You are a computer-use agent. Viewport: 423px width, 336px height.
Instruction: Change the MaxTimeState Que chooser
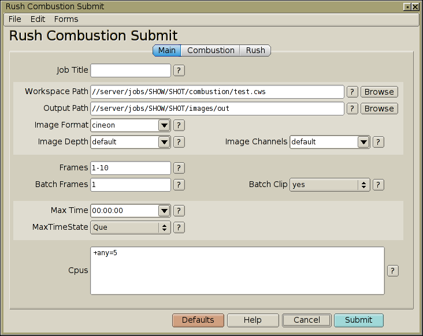pyautogui.click(x=131, y=227)
